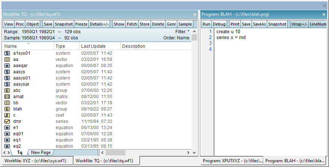Click the system icon beside a1sys01
Screen dimensions: 329x167
pyautogui.click(x=7, y=53)
